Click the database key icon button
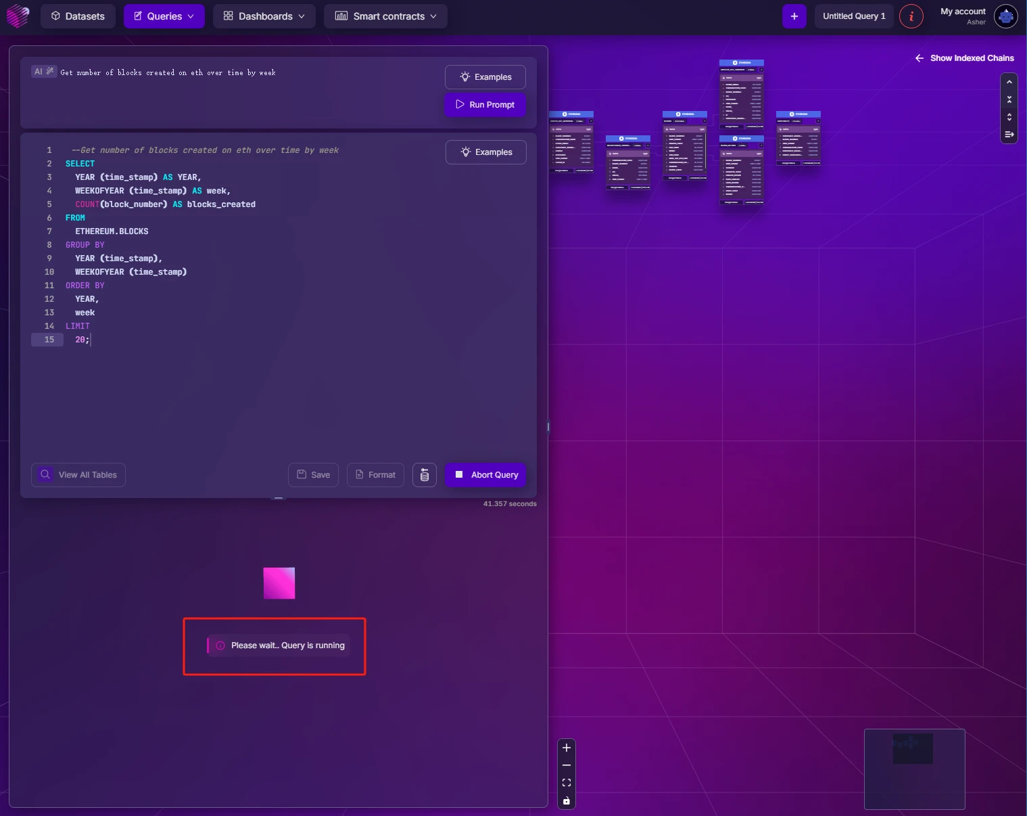This screenshot has height=816, width=1027. pyautogui.click(x=424, y=475)
